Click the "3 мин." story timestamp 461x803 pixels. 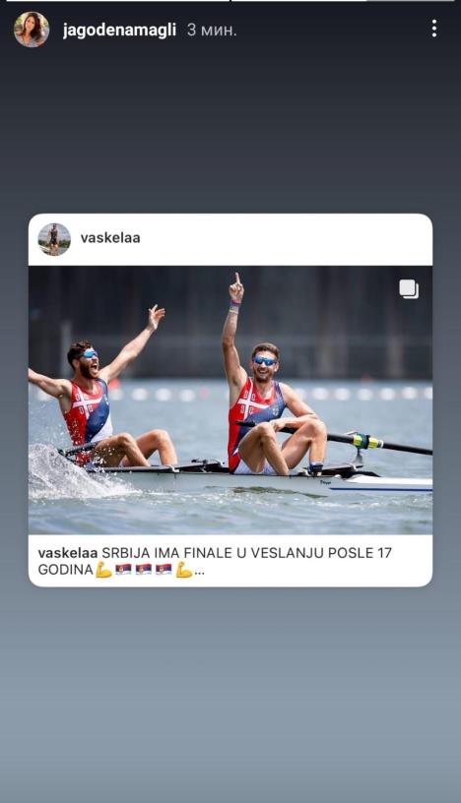[x=212, y=30]
